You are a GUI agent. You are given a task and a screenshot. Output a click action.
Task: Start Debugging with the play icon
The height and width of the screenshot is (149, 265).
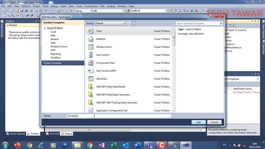coord(71,11)
